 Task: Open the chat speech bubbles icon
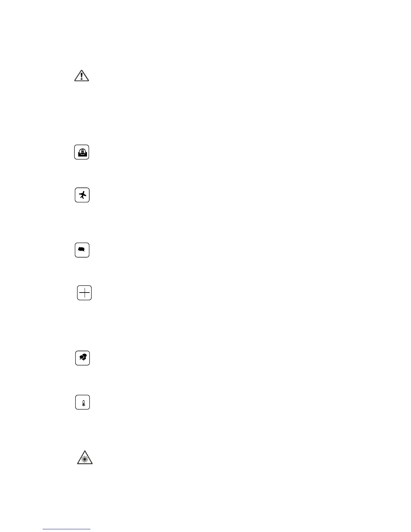[83, 358]
